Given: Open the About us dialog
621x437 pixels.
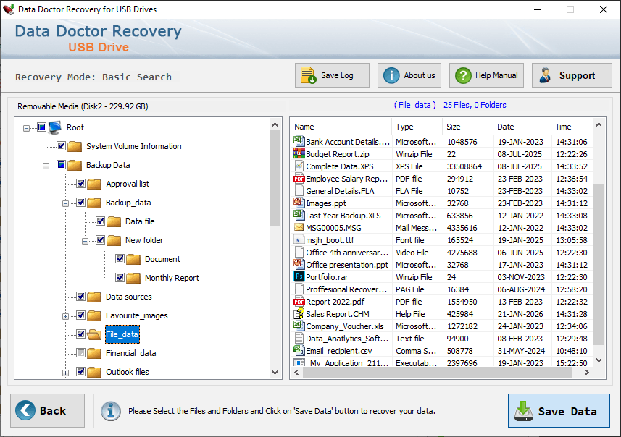Looking at the screenshot, I should coord(409,75).
